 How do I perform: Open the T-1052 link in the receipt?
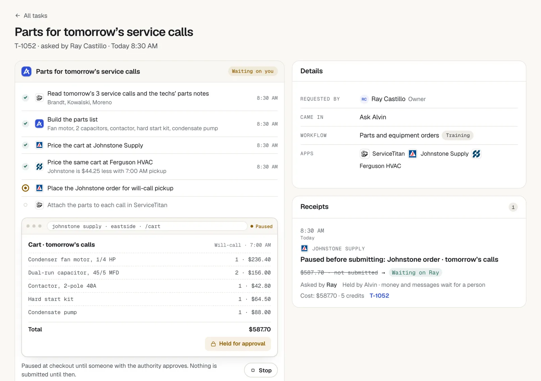379,296
